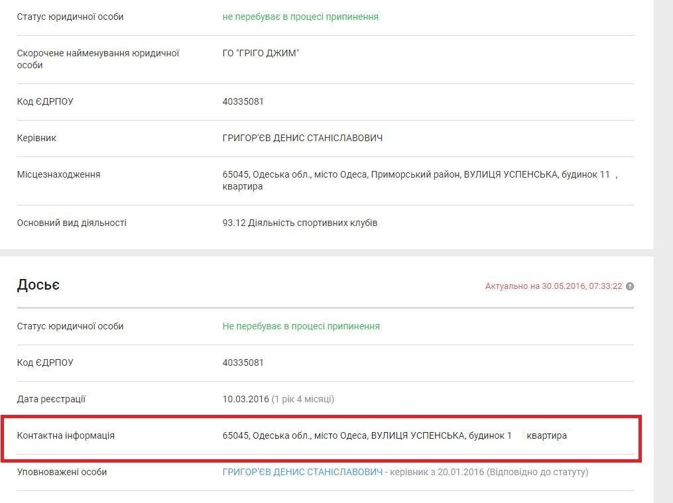
Task: Click ЄДРПОУ code 40335081 in the Досьє section
Action: tap(243, 363)
